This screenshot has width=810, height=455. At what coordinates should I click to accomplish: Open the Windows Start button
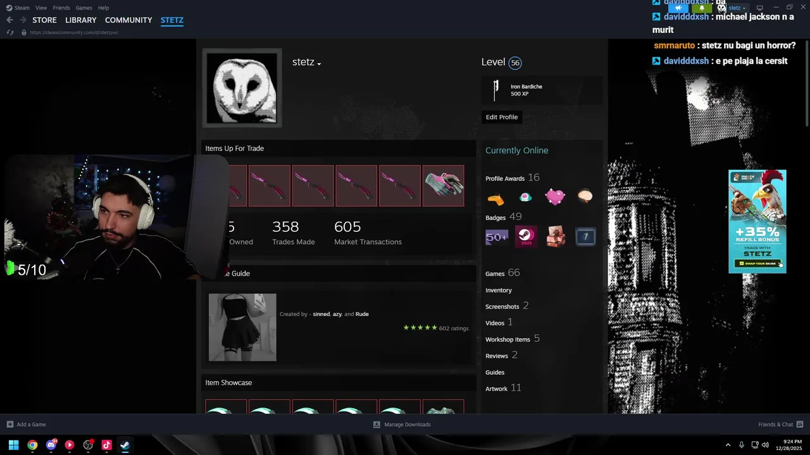click(x=13, y=445)
